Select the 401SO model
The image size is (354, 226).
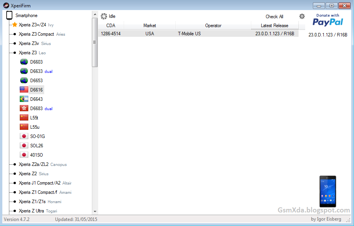pos(36,155)
